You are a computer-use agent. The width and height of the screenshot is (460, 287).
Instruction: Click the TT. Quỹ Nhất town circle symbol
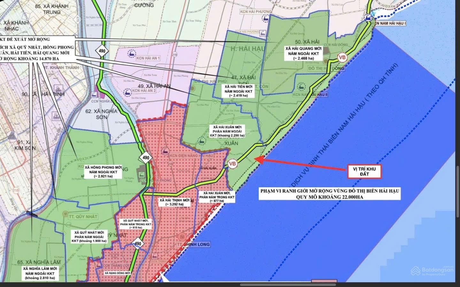click(66, 212)
